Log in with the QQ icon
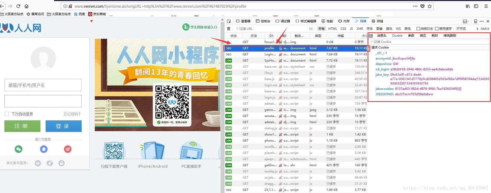491x193 pixels. point(44,149)
